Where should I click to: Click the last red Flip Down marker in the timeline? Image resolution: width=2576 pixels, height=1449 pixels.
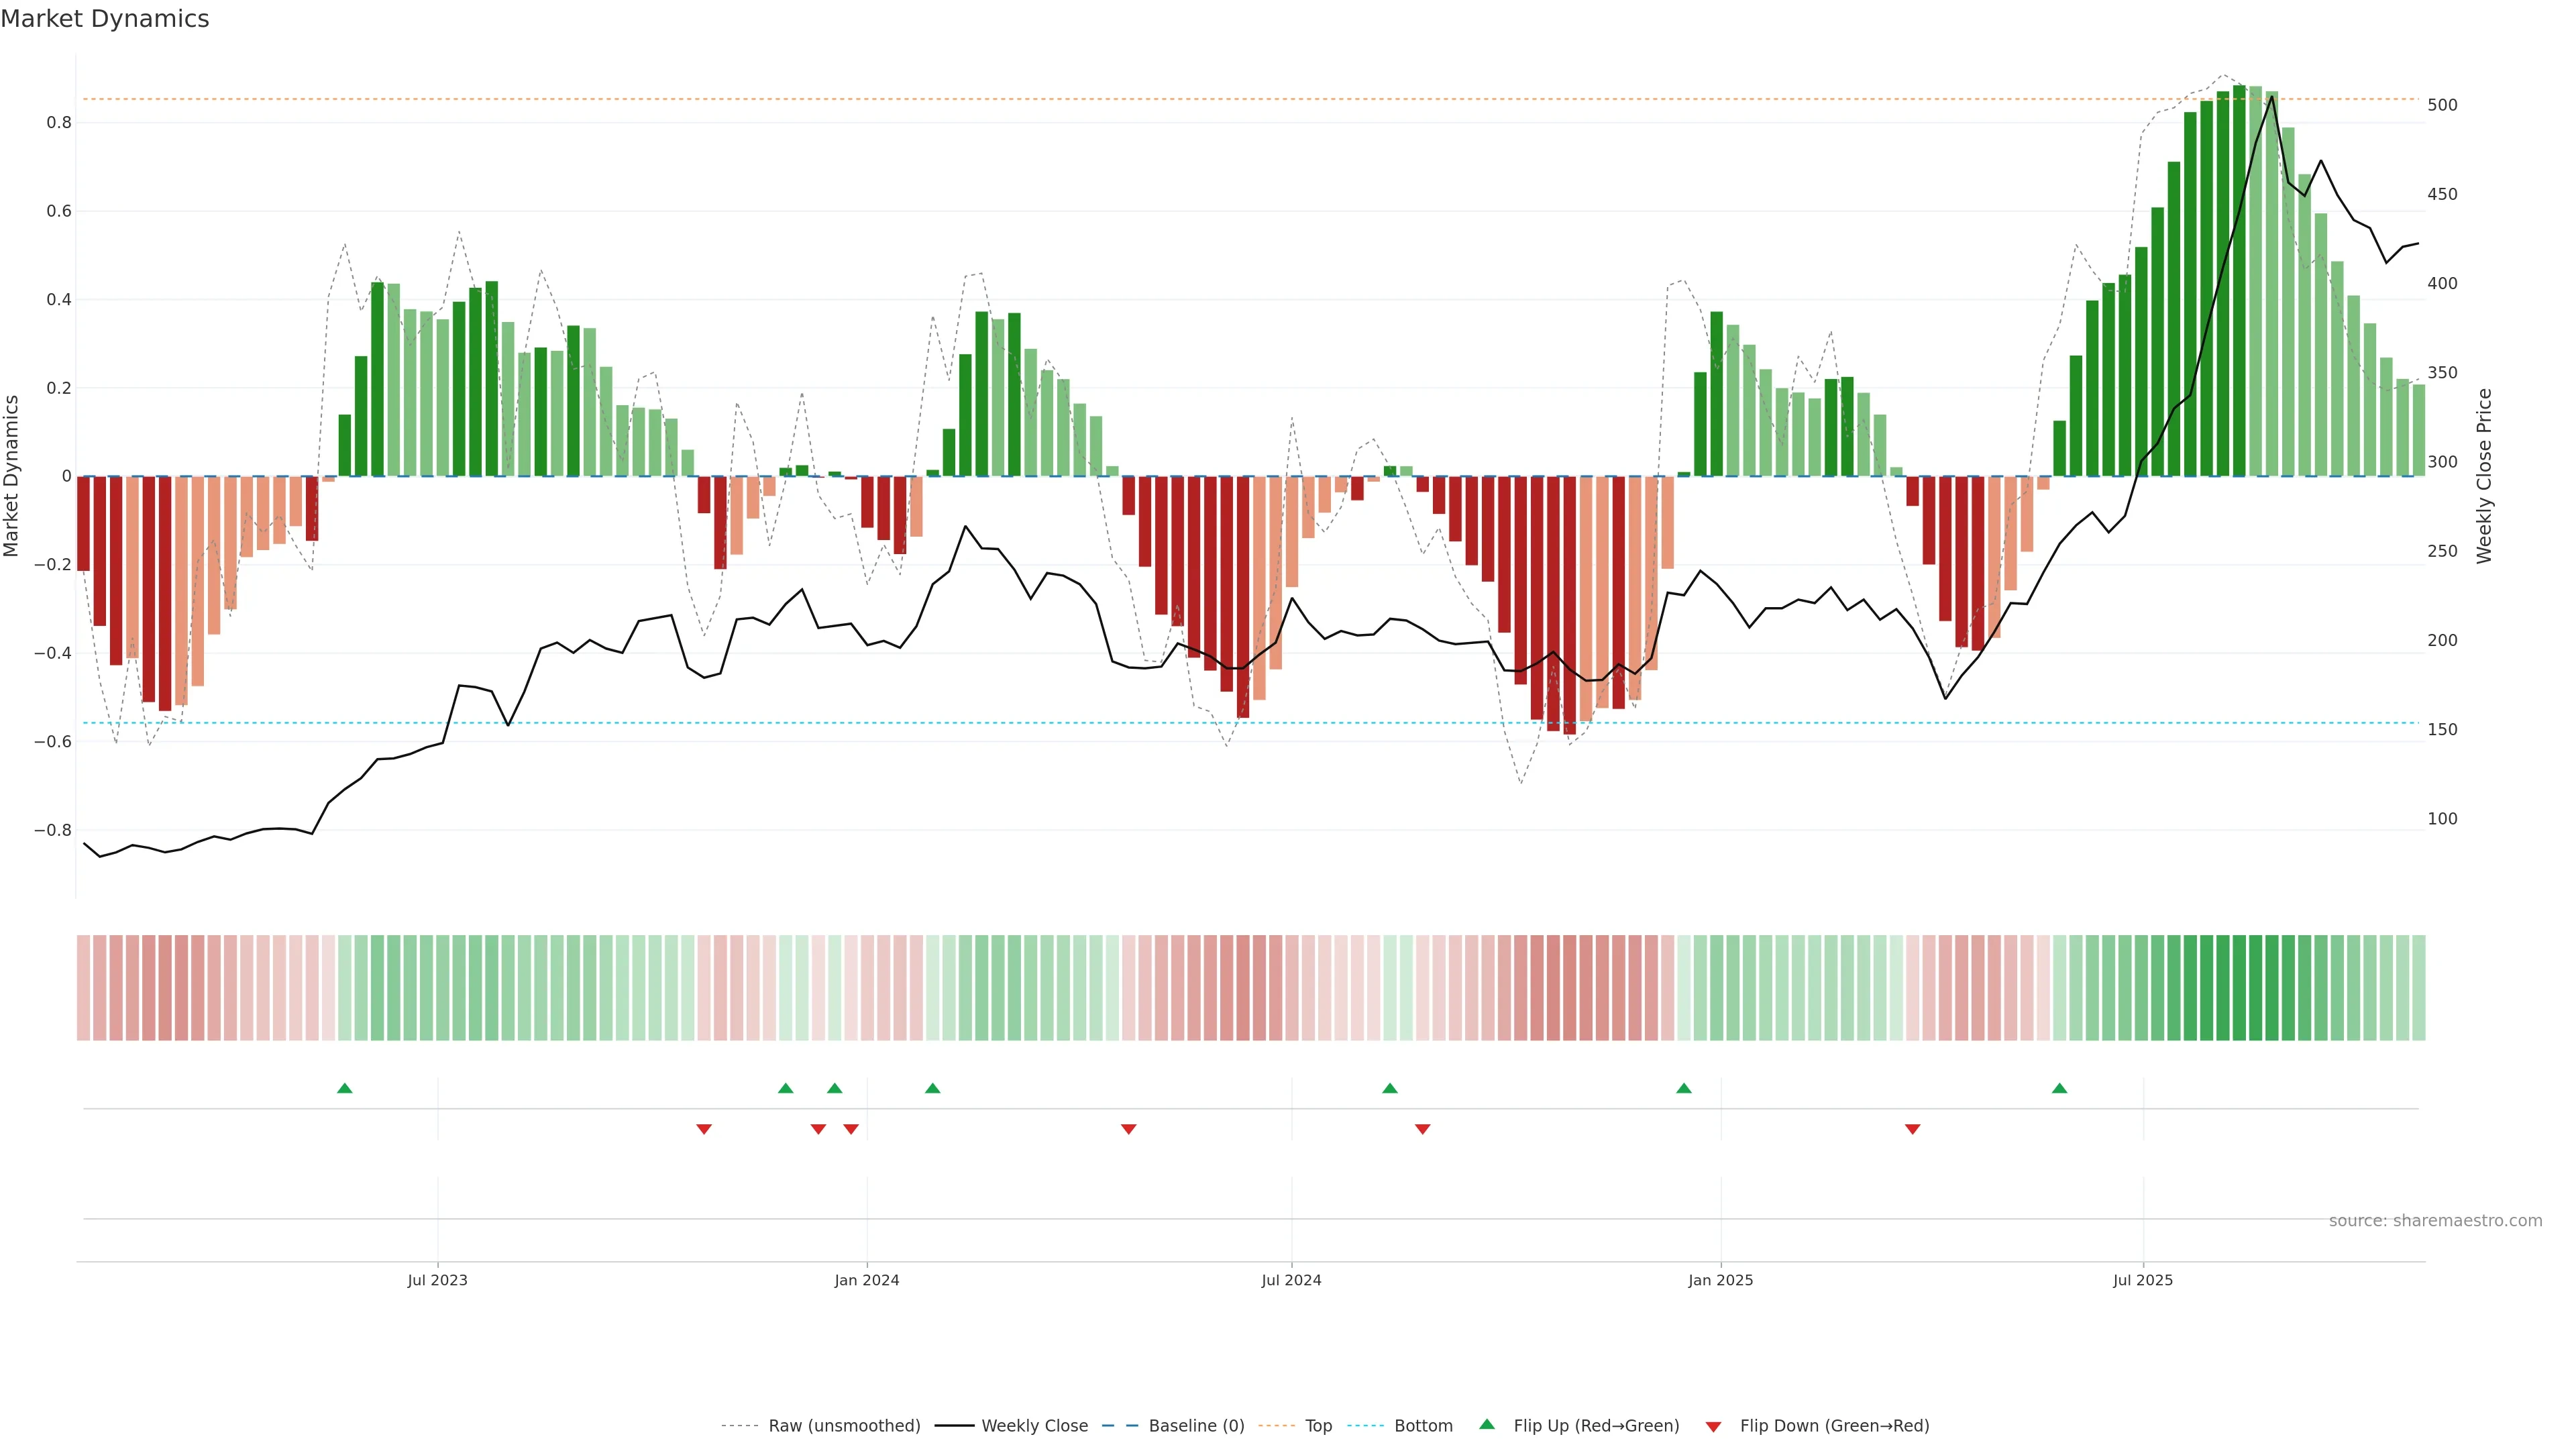point(1912,1129)
